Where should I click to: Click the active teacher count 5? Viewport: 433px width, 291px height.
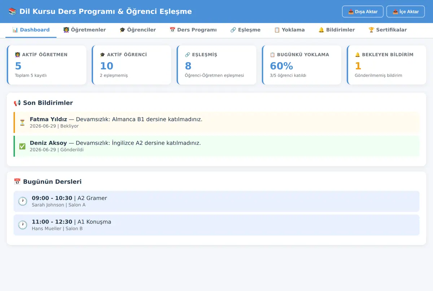pyautogui.click(x=18, y=66)
